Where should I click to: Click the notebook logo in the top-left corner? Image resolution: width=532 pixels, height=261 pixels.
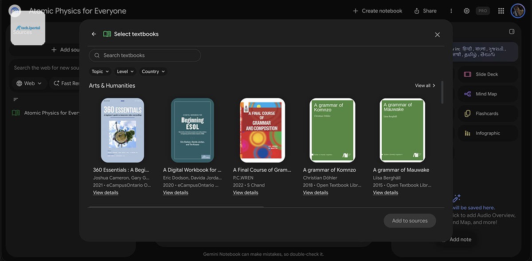point(15,11)
